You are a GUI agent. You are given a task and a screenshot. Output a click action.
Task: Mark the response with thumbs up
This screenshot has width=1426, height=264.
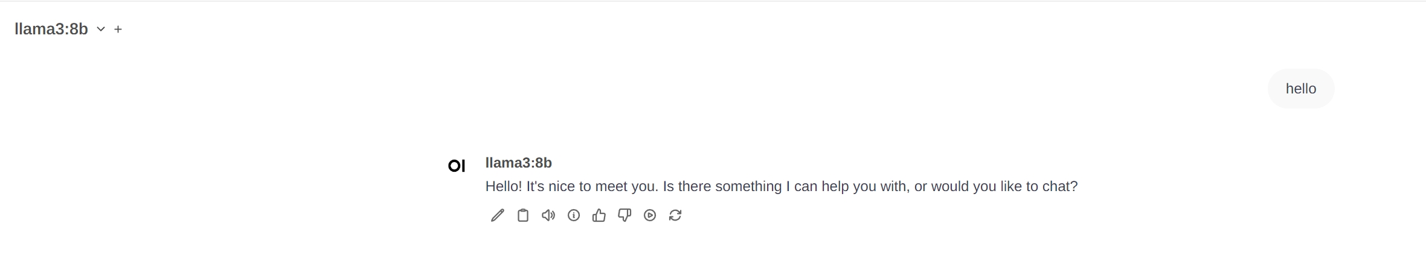[599, 215]
